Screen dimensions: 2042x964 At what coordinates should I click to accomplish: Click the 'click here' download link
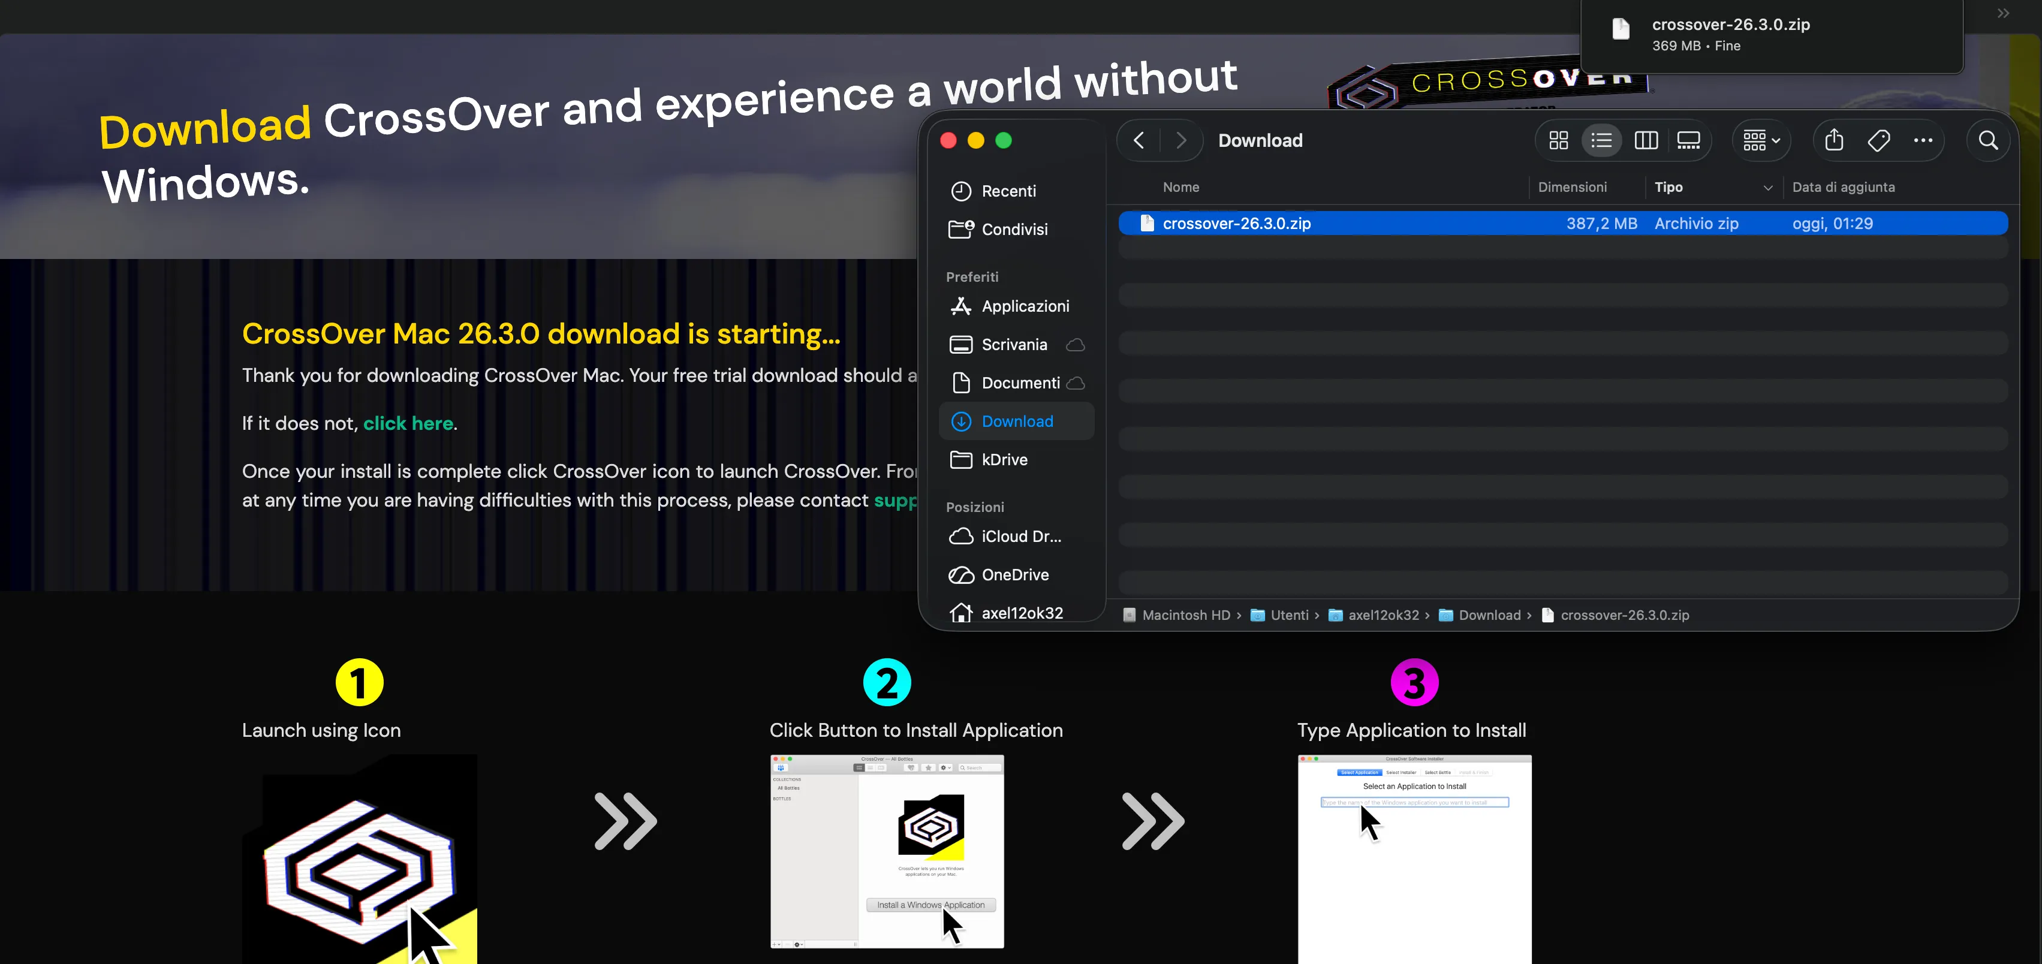pyautogui.click(x=408, y=423)
